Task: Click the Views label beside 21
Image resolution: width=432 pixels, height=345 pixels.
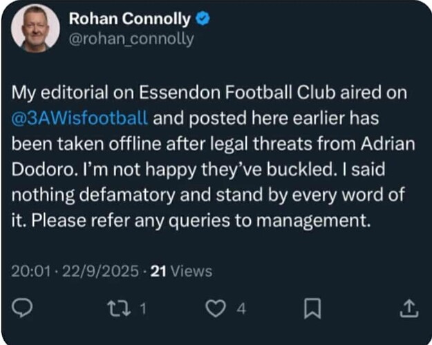Action: [x=191, y=271]
